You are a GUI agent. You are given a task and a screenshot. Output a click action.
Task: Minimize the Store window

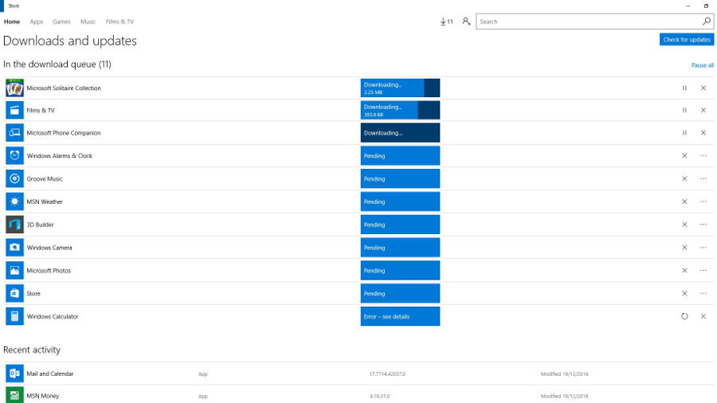point(688,6)
